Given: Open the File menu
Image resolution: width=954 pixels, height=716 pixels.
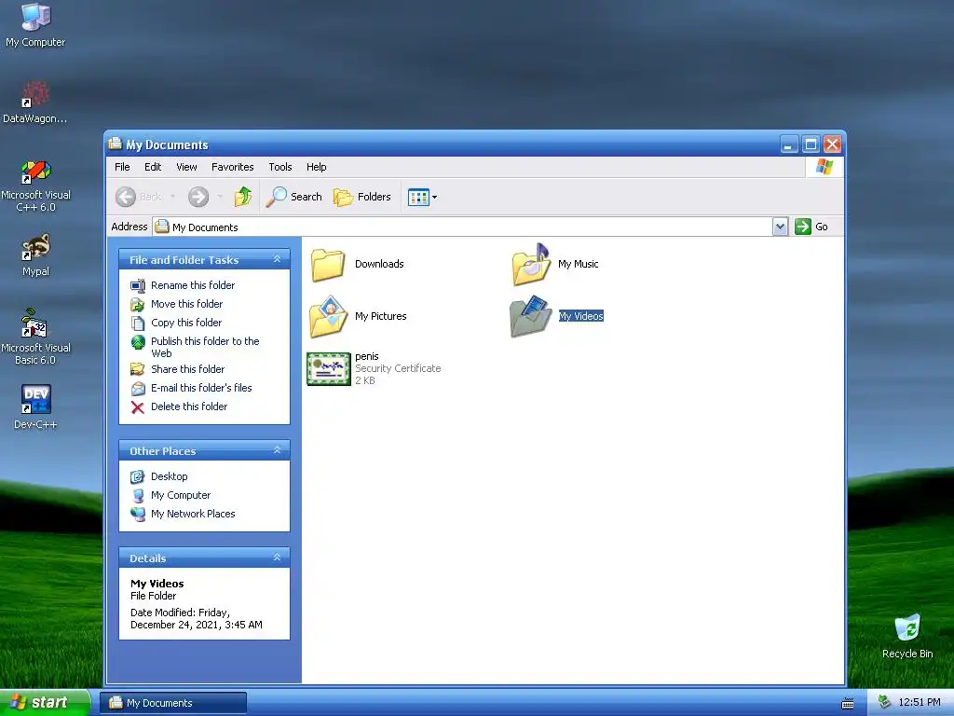Looking at the screenshot, I should pyautogui.click(x=122, y=167).
